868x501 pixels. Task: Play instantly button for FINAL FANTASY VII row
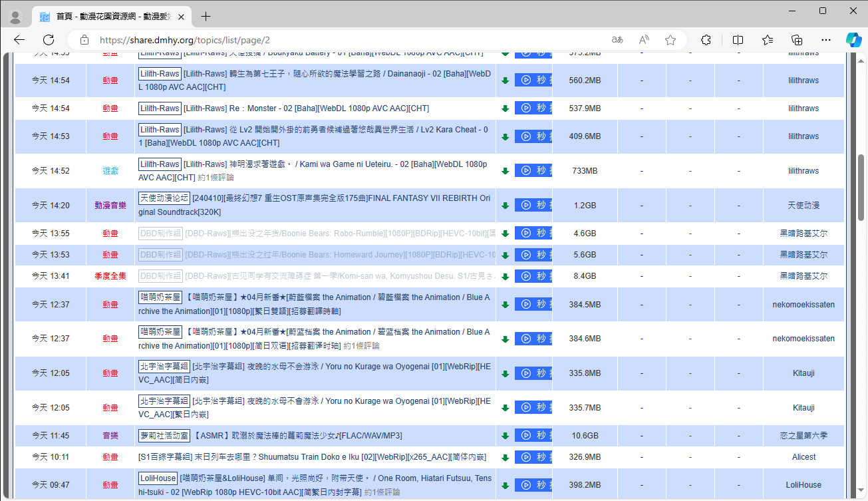(533, 205)
